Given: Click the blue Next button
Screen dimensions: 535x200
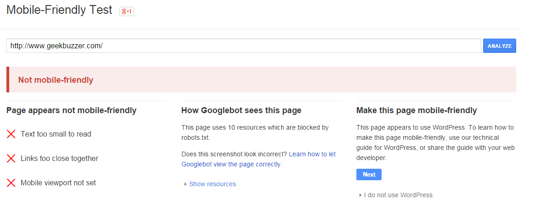Looking at the screenshot, I should coord(369,174).
